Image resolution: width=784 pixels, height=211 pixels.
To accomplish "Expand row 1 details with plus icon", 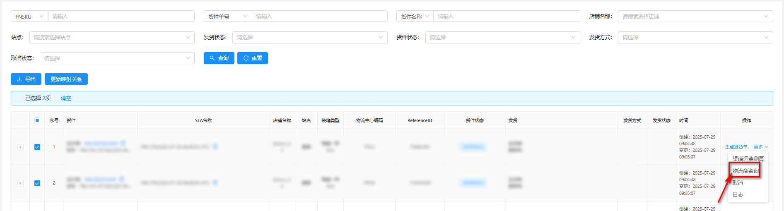I will [20, 147].
